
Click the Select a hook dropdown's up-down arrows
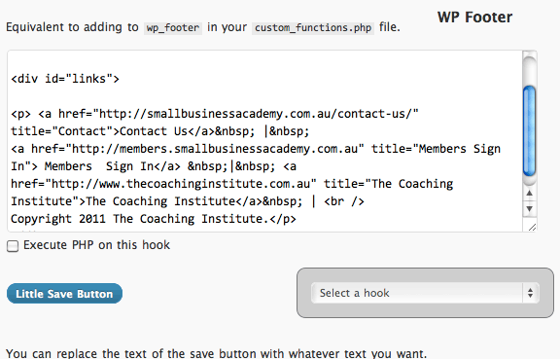point(531,293)
